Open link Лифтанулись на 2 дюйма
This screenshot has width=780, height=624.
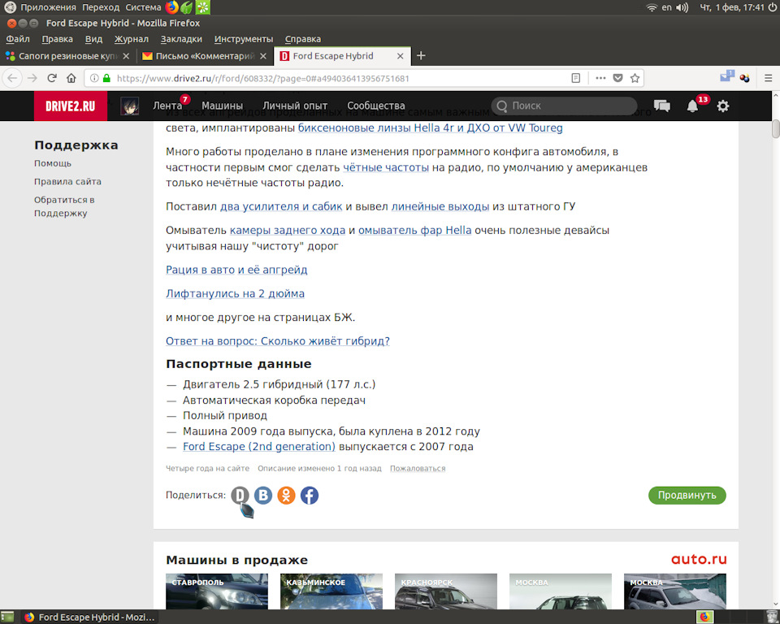(236, 293)
